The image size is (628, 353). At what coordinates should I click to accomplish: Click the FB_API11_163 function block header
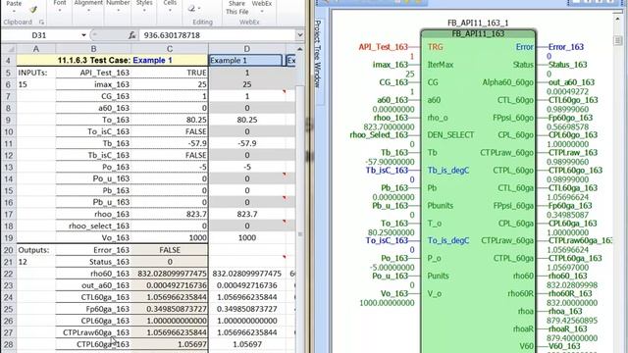point(478,33)
